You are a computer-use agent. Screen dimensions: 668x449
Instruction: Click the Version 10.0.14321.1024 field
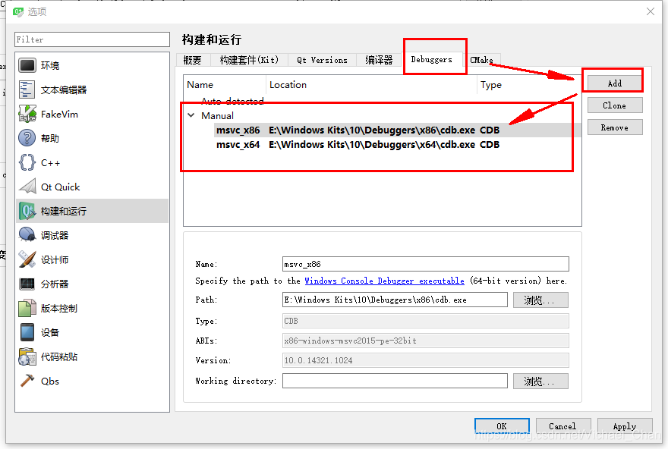click(x=425, y=360)
